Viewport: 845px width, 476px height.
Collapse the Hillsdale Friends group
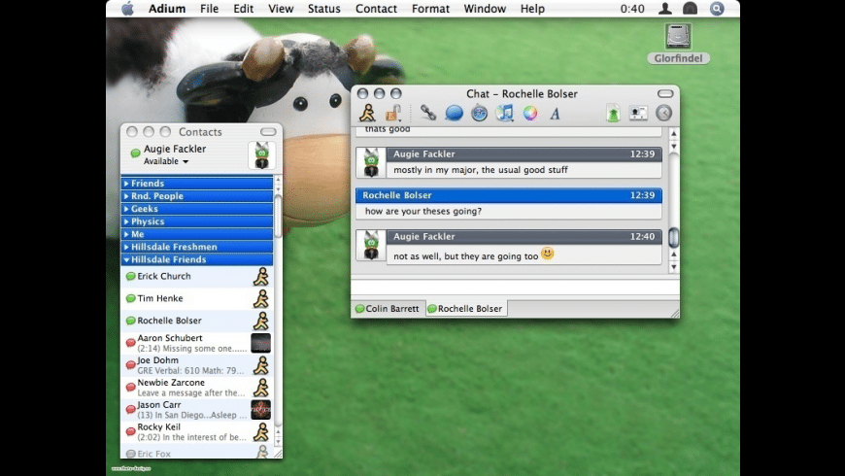click(x=197, y=259)
